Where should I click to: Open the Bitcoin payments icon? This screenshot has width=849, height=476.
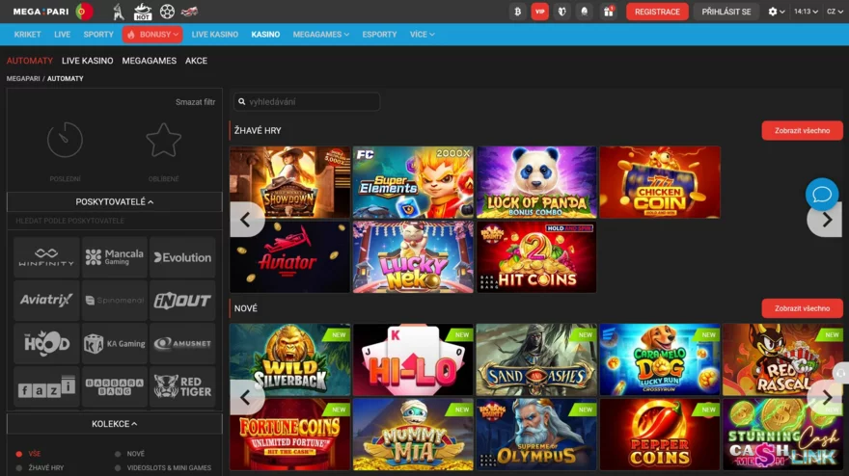point(518,12)
